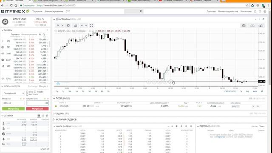Open Торговля menu in header

tap(37, 11)
